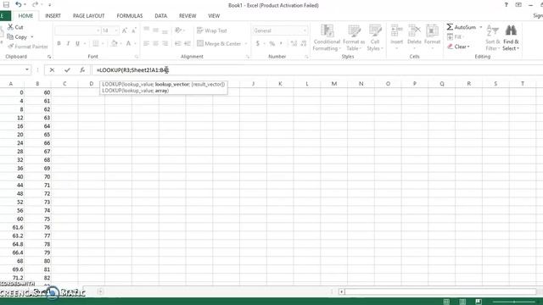Click the Cut command
This screenshot has width=543, height=305.
click(15, 27)
